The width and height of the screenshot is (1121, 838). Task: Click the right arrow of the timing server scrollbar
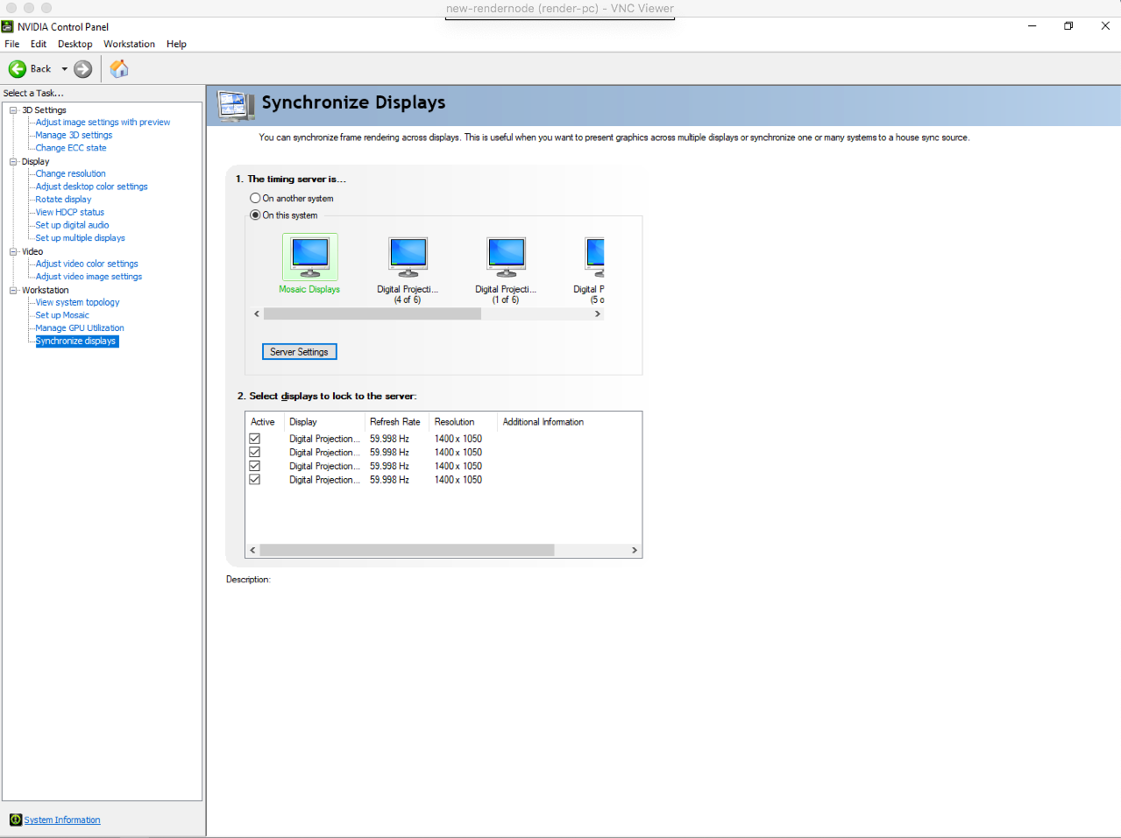[x=598, y=313]
